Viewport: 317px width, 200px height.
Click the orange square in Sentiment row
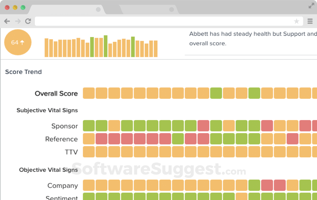click(242, 196)
